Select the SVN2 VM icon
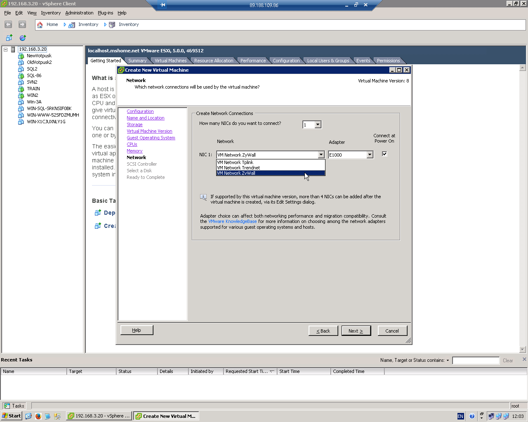 21,82
